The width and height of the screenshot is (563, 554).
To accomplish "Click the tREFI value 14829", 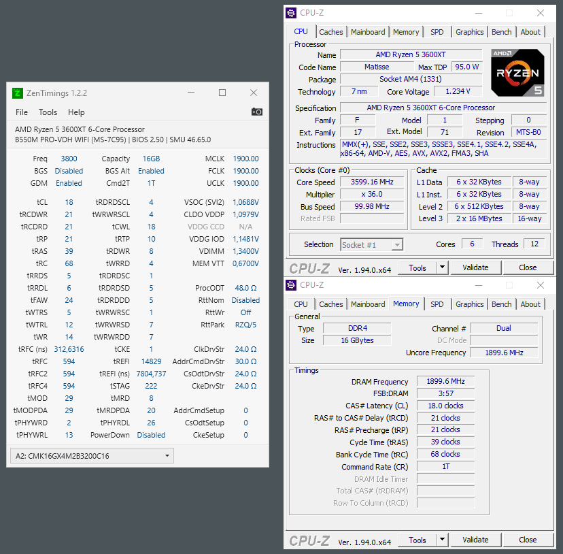I will pyautogui.click(x=151, y=361).
